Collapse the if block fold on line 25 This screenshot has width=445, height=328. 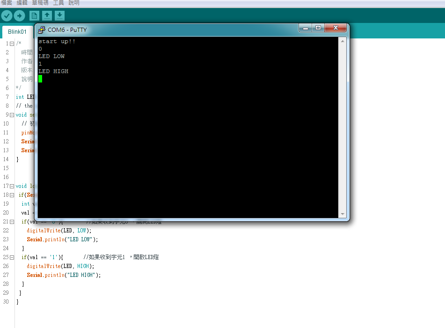pos(11,257)
